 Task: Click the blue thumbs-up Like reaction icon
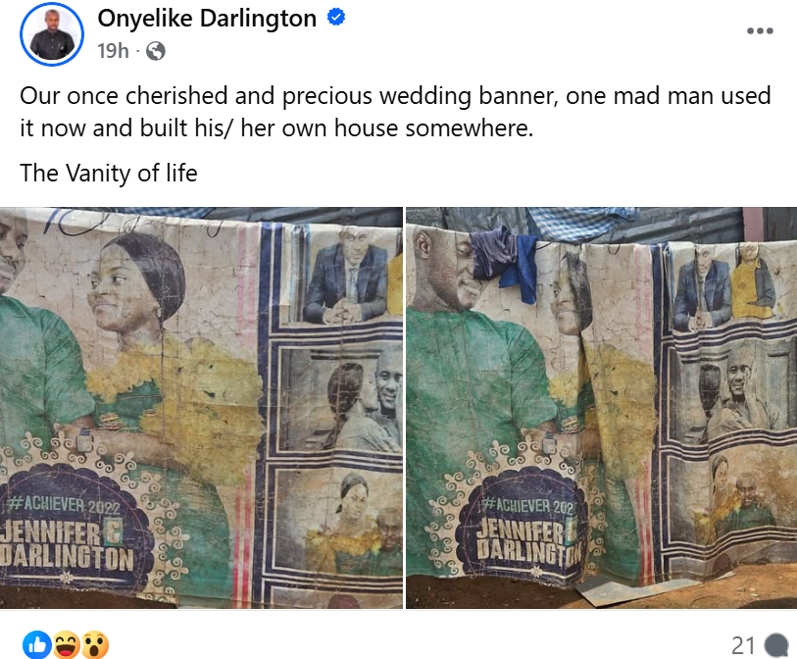click(37, 644)
